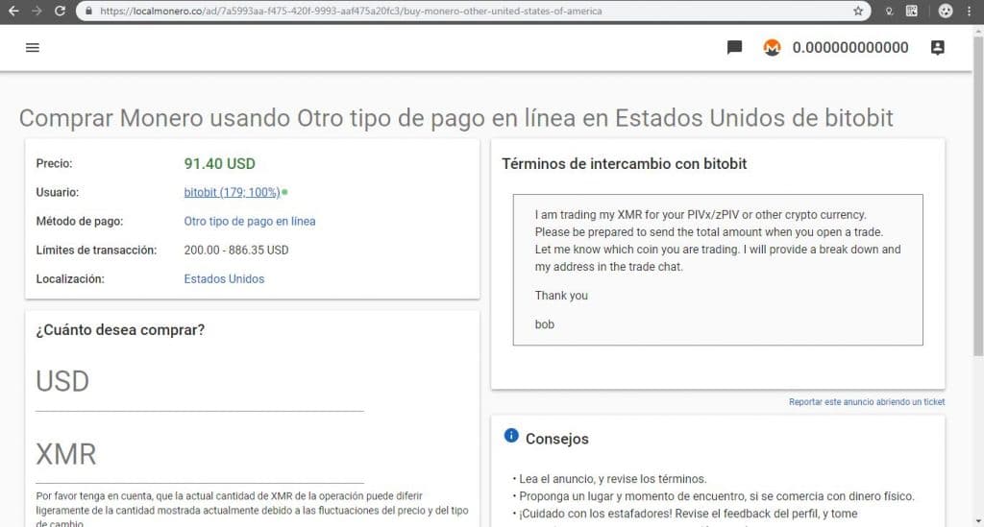Click the Términos de intercambio con bitobit heading
Screen dimensions: 984x527
tap(624, 163)
